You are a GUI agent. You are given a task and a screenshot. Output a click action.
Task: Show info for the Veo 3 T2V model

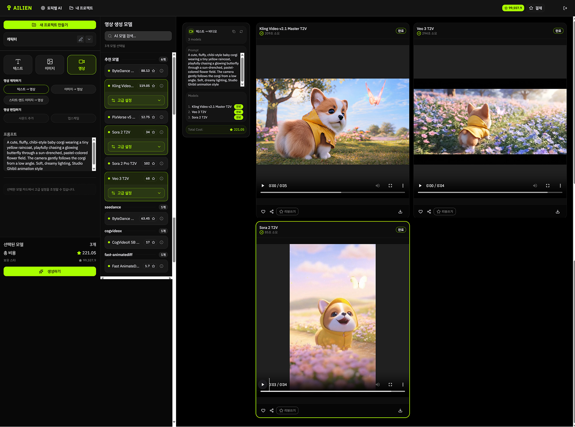click(x=161, y=178)
